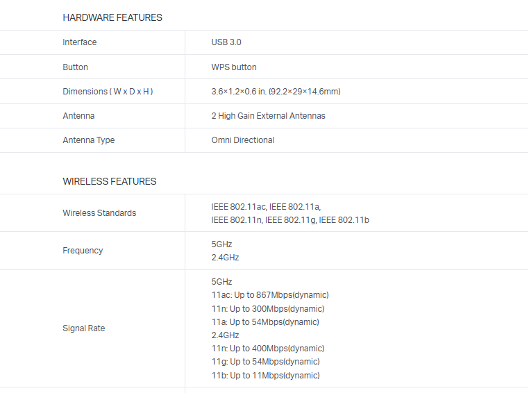Click the IEEE 802.11n, 802.11g, 802.11b line
Screen dimensions: 529x393
[x=290, y=220]
